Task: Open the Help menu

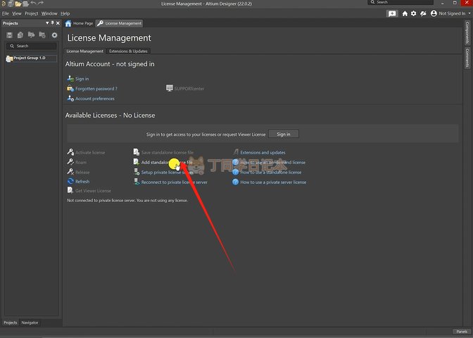Action: tap(65, 13)
